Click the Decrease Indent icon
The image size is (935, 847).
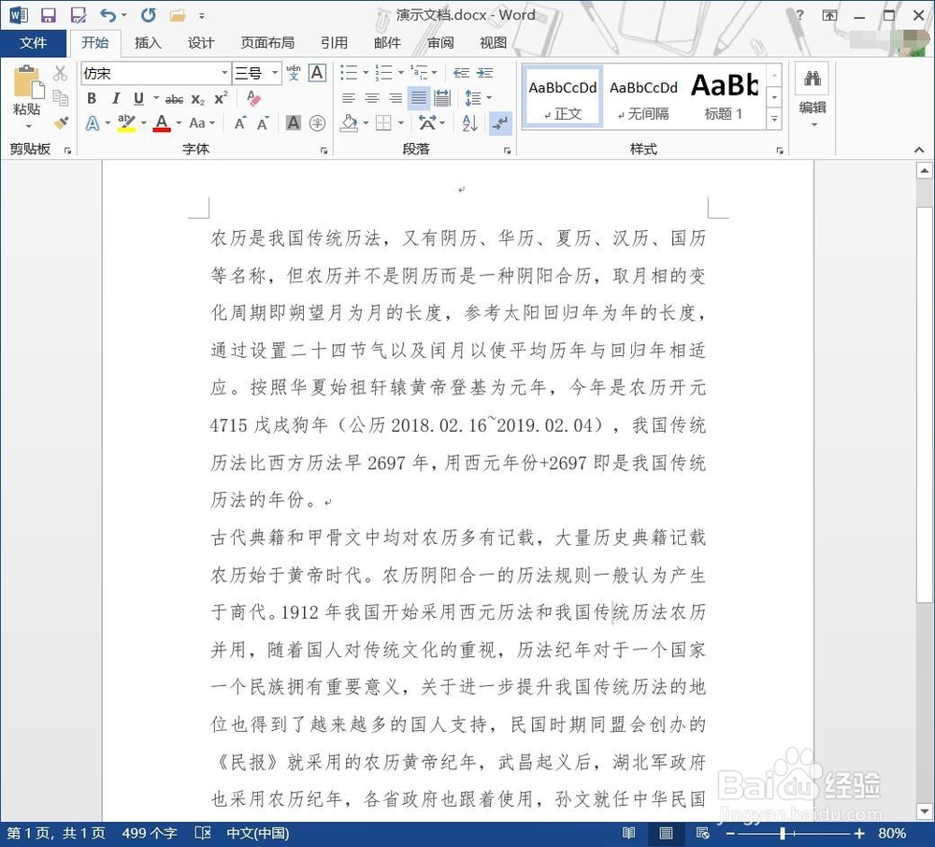click(461, 73)
